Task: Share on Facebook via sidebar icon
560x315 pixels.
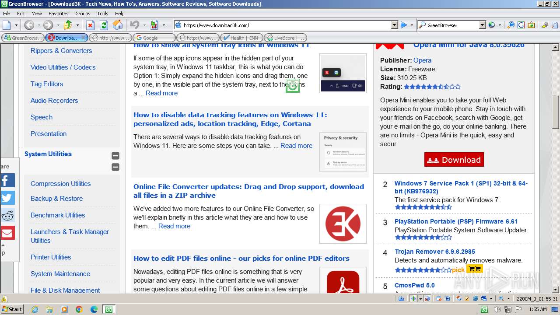Action: 7,180
